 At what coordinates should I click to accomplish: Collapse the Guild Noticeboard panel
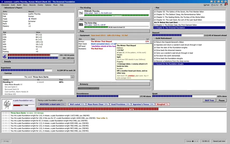(163, 38)
